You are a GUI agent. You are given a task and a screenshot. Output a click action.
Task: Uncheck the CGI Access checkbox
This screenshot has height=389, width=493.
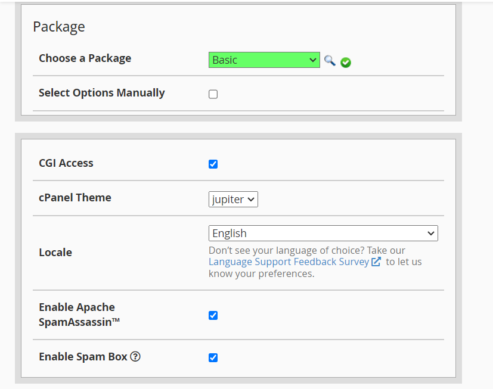tap(213, 164)
